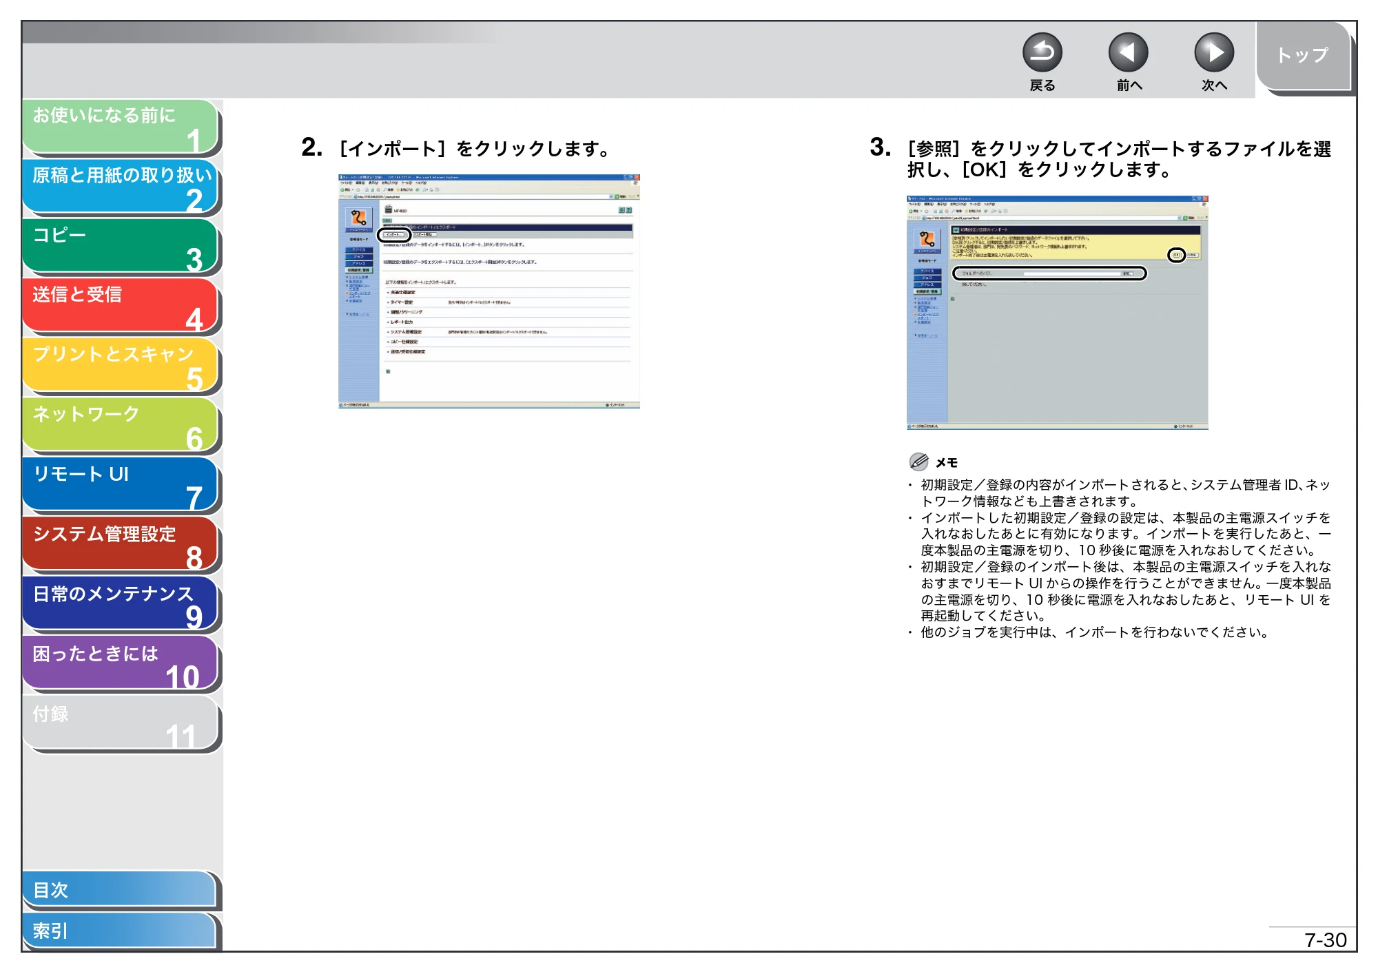Screen dimensions: 1378x974
Task: Open chapter 8 システム管理設定
Action: [x=121, y=545]
